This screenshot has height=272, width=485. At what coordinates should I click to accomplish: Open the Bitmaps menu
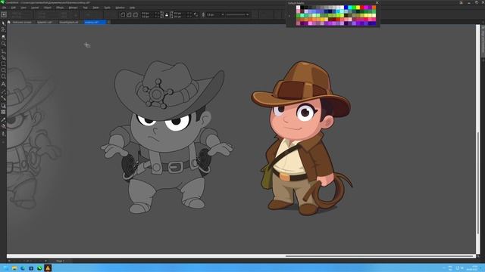coord(74,8)
